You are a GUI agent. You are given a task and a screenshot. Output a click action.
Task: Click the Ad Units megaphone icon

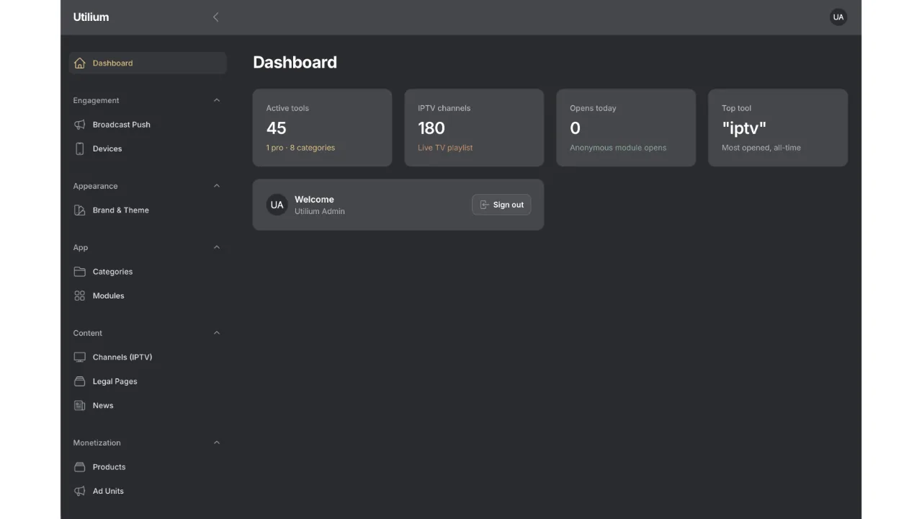pos(80,492)
